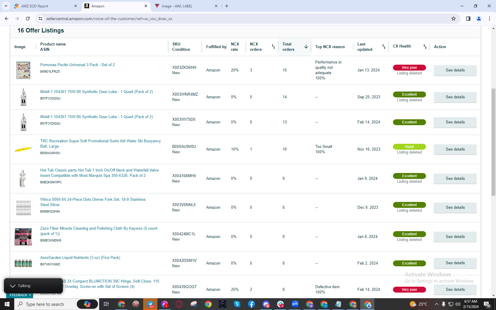Click the Winco fork set thumbnail
496x310 pixels.
pos(23,208)
